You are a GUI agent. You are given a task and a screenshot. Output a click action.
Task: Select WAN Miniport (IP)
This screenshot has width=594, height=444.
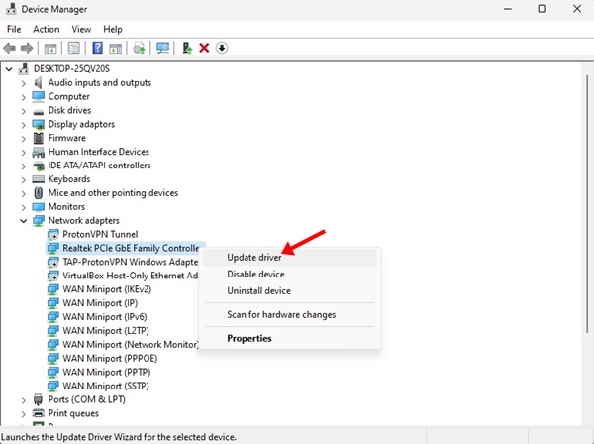click(x=100, y=303)
